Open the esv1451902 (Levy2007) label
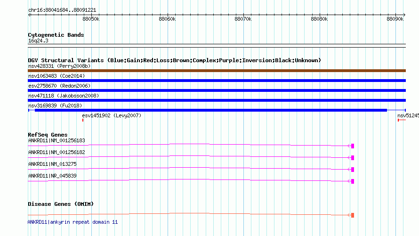The image size is (419, 236). 112,115
